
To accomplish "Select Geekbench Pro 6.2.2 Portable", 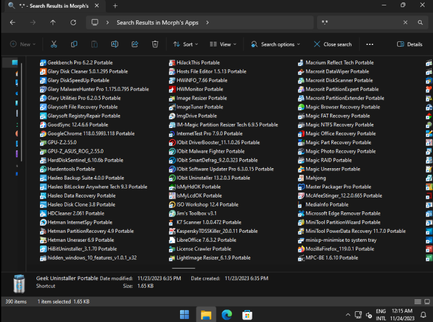I will (80, 63).
